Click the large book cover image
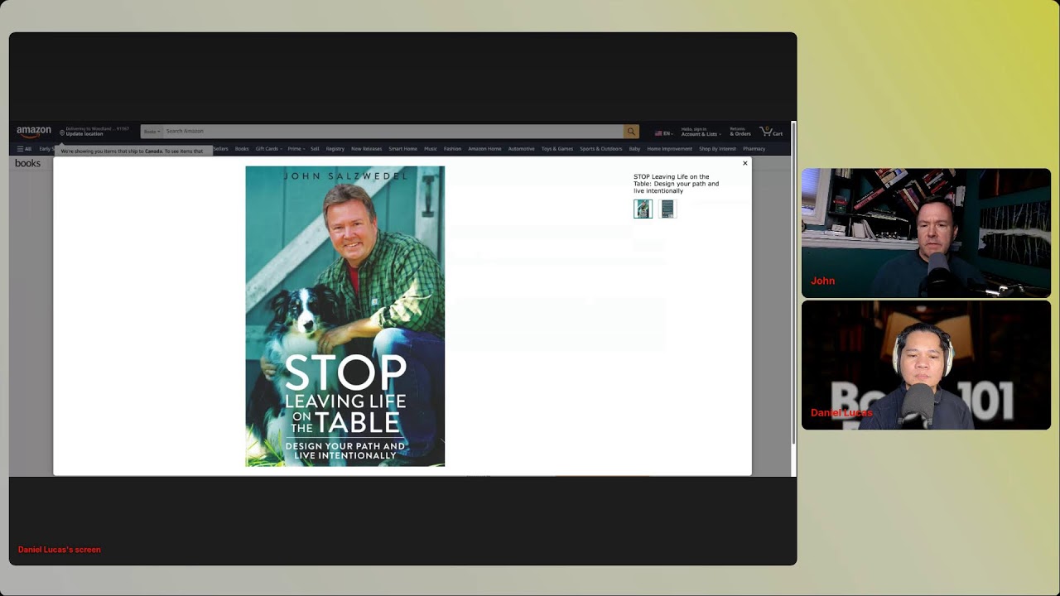 pos(344,316)
